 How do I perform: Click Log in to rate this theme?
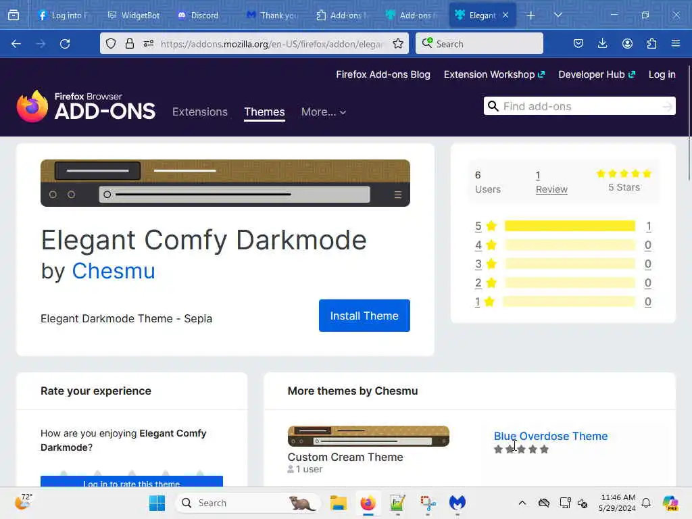132,481
